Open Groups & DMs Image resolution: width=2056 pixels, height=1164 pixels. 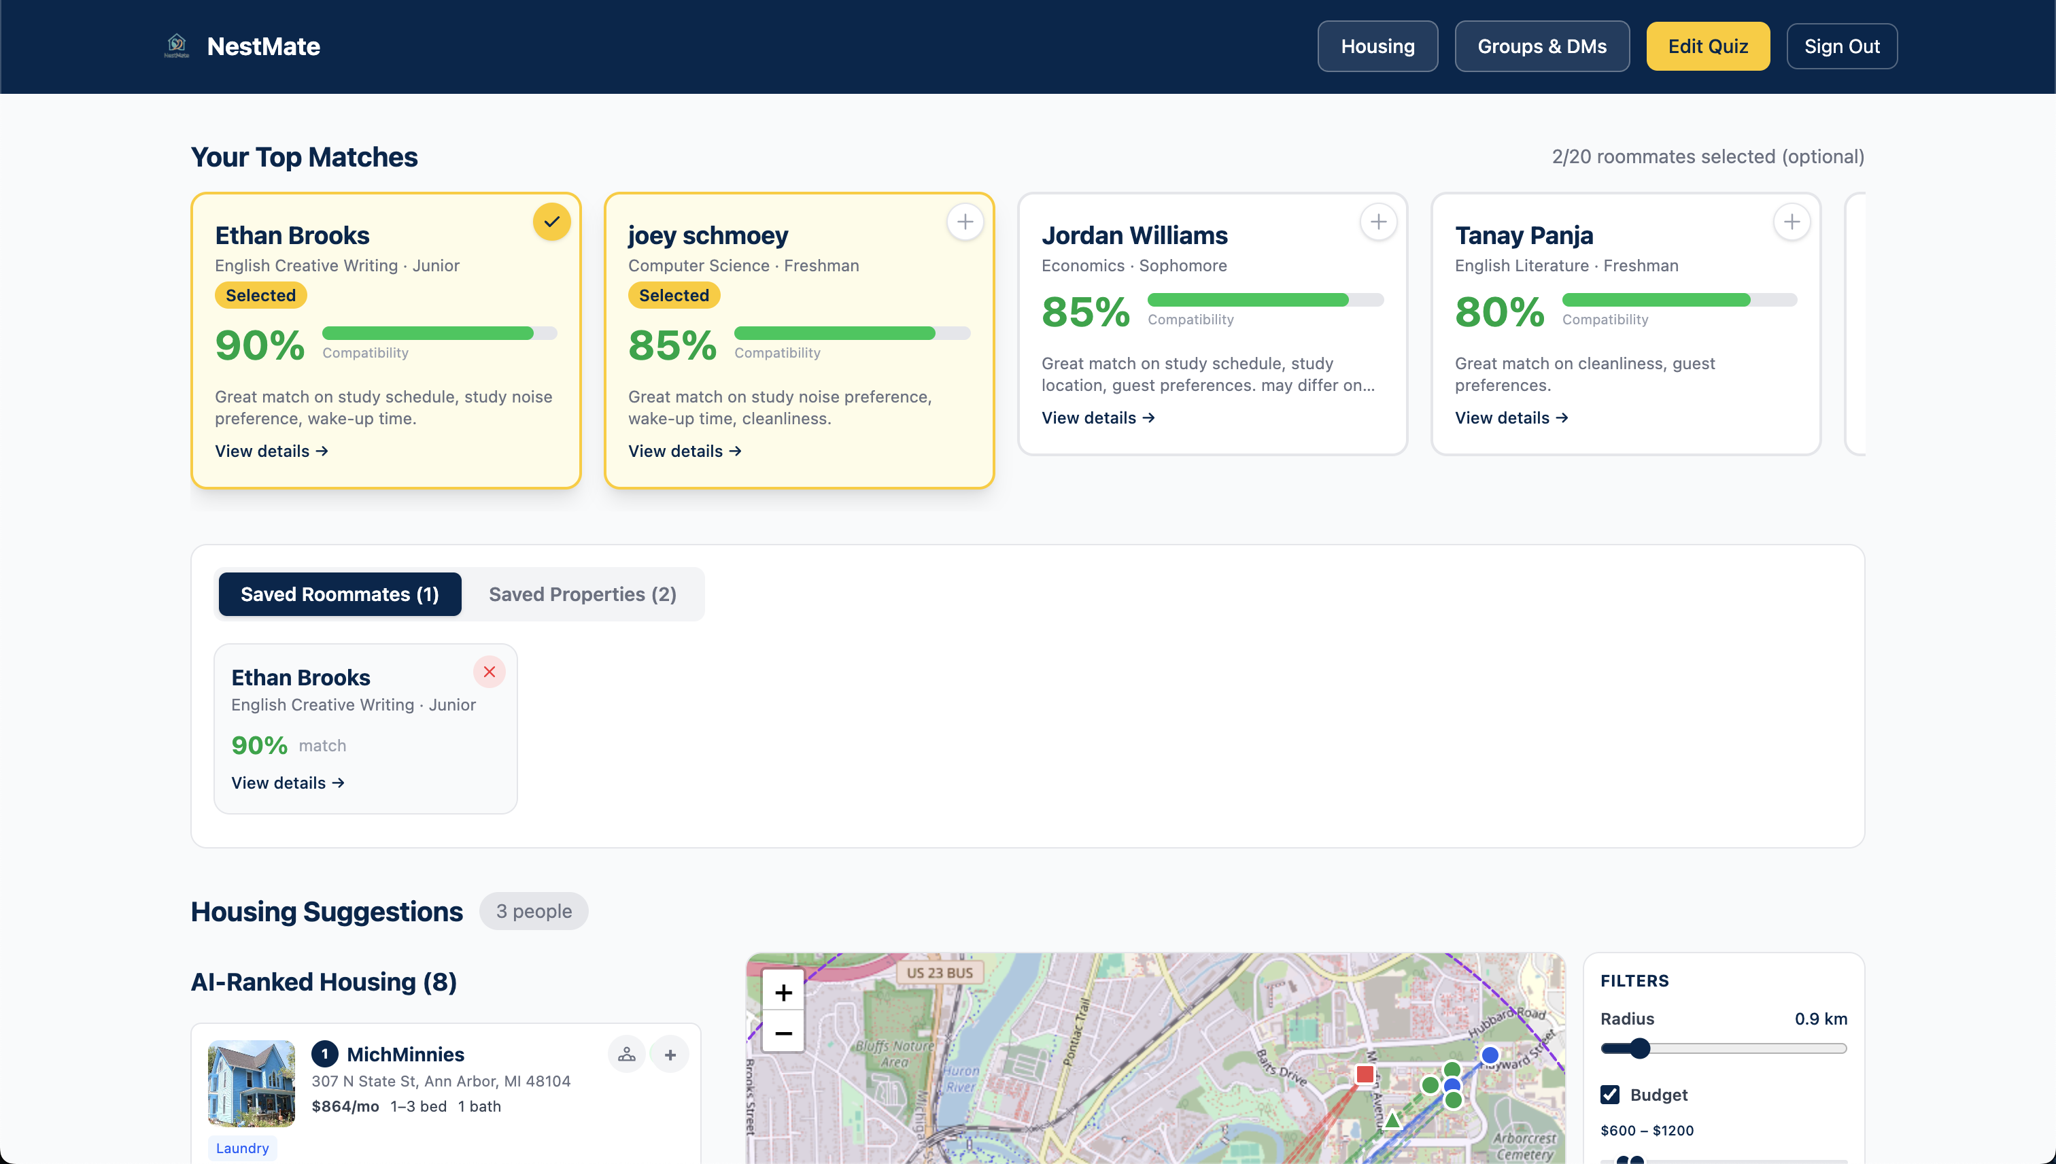point(1541,46)
